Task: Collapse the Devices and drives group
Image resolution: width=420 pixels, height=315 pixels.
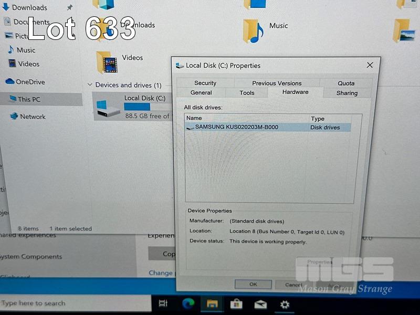Action: pos(90,85)
